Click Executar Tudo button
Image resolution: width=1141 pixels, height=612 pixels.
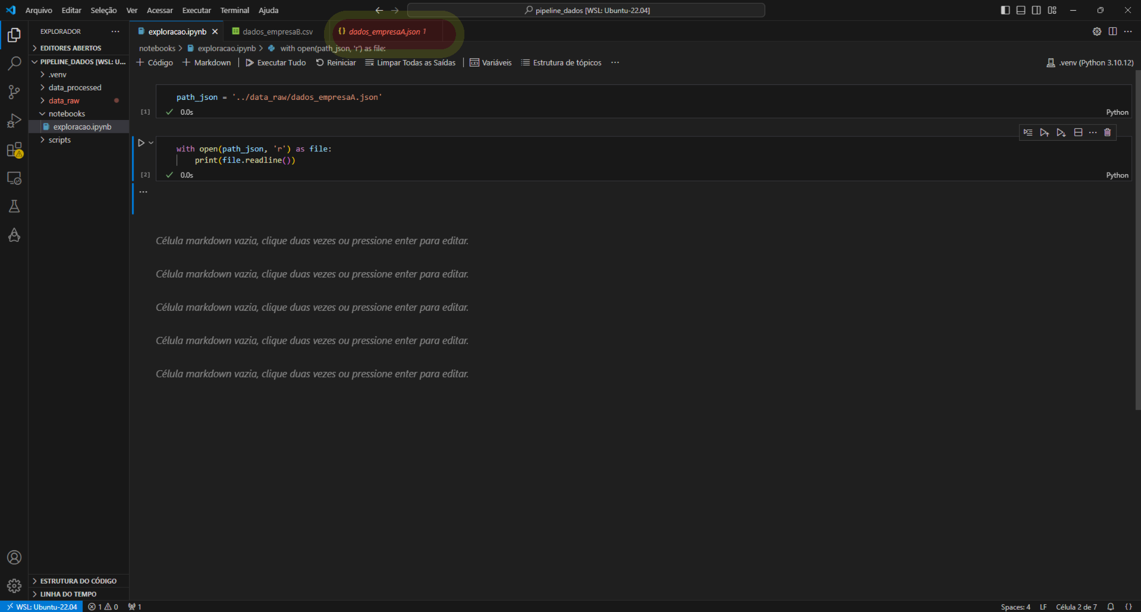click(276, 62)
